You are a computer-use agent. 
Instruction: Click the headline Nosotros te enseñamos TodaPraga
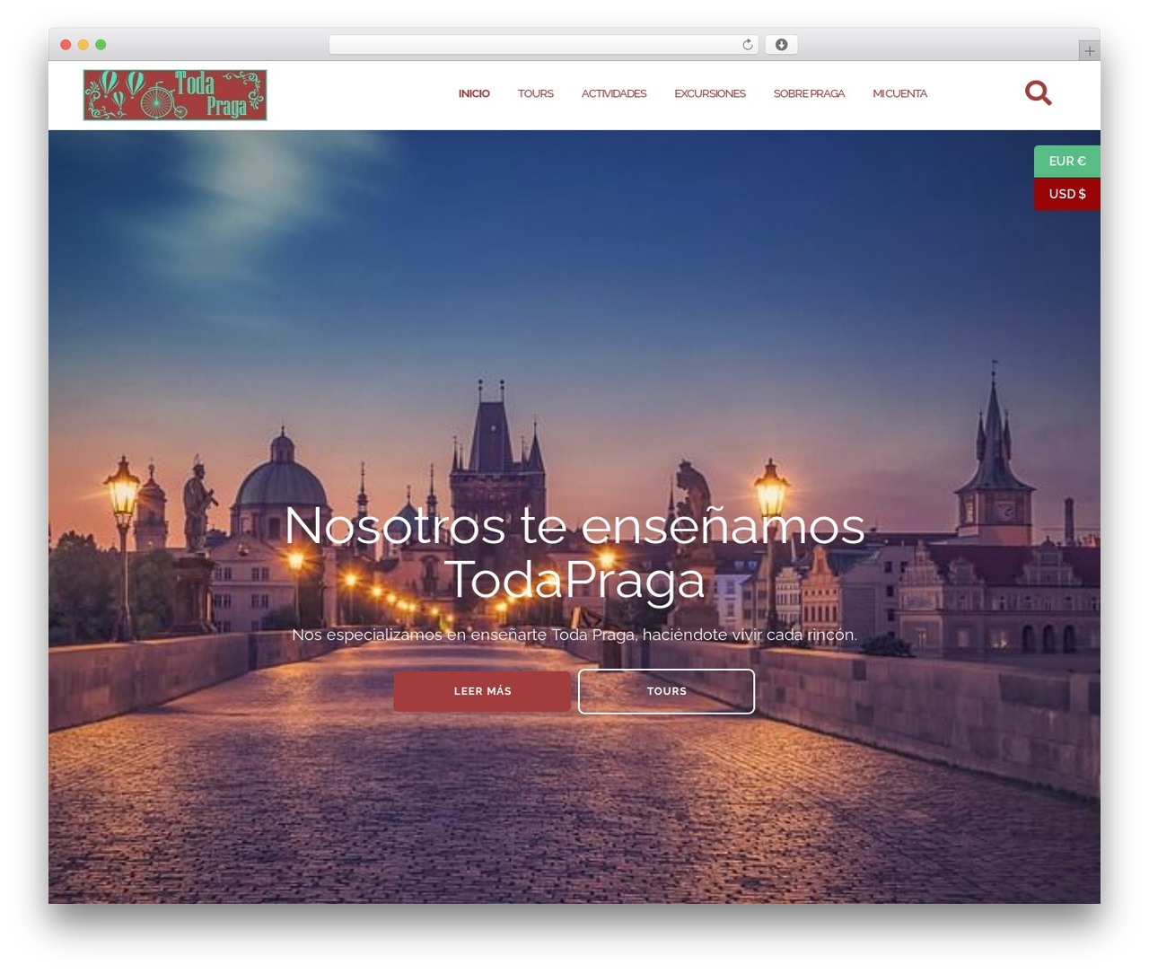(x=574, y=552)
